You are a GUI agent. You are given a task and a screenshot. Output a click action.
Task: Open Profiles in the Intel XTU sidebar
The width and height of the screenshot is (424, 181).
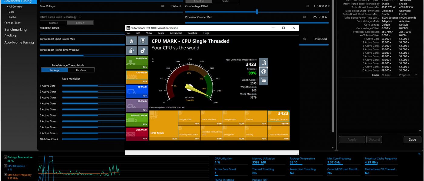pyautogui.click(x=10, y=36)
